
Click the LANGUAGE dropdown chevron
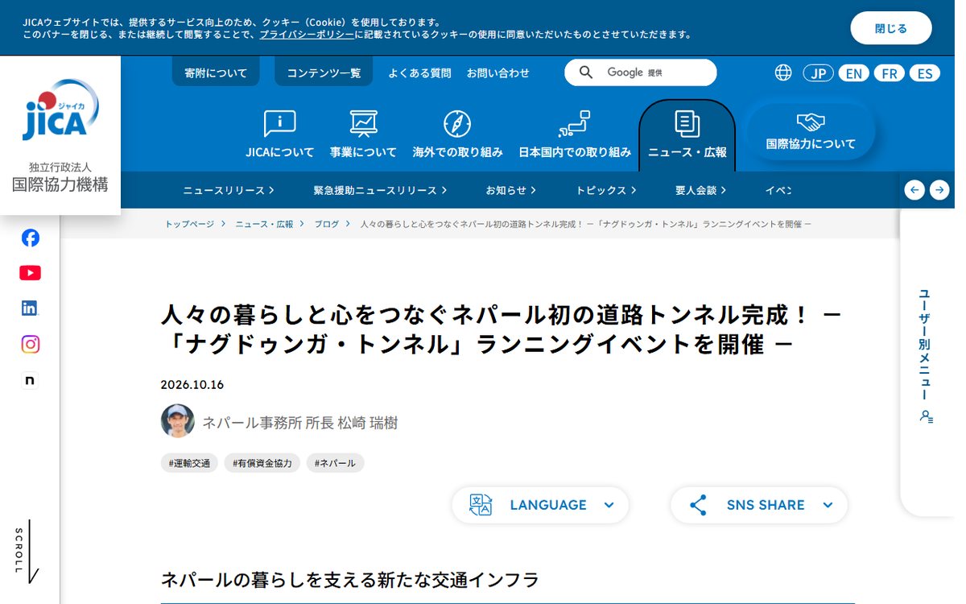[x=609, y=505]
